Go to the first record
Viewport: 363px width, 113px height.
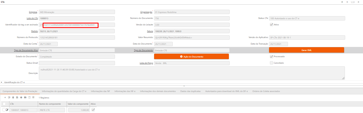(x=342, y=2)
